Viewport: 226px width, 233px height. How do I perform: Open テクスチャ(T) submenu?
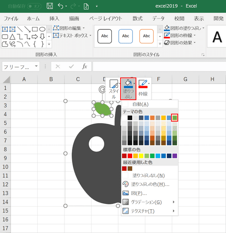click(x=150, y=211)
